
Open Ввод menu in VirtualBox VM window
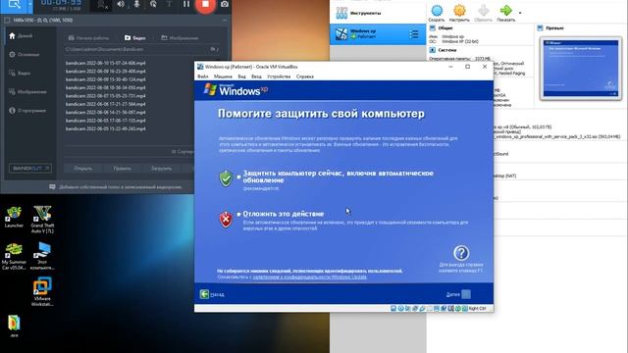tap(256, 76)
